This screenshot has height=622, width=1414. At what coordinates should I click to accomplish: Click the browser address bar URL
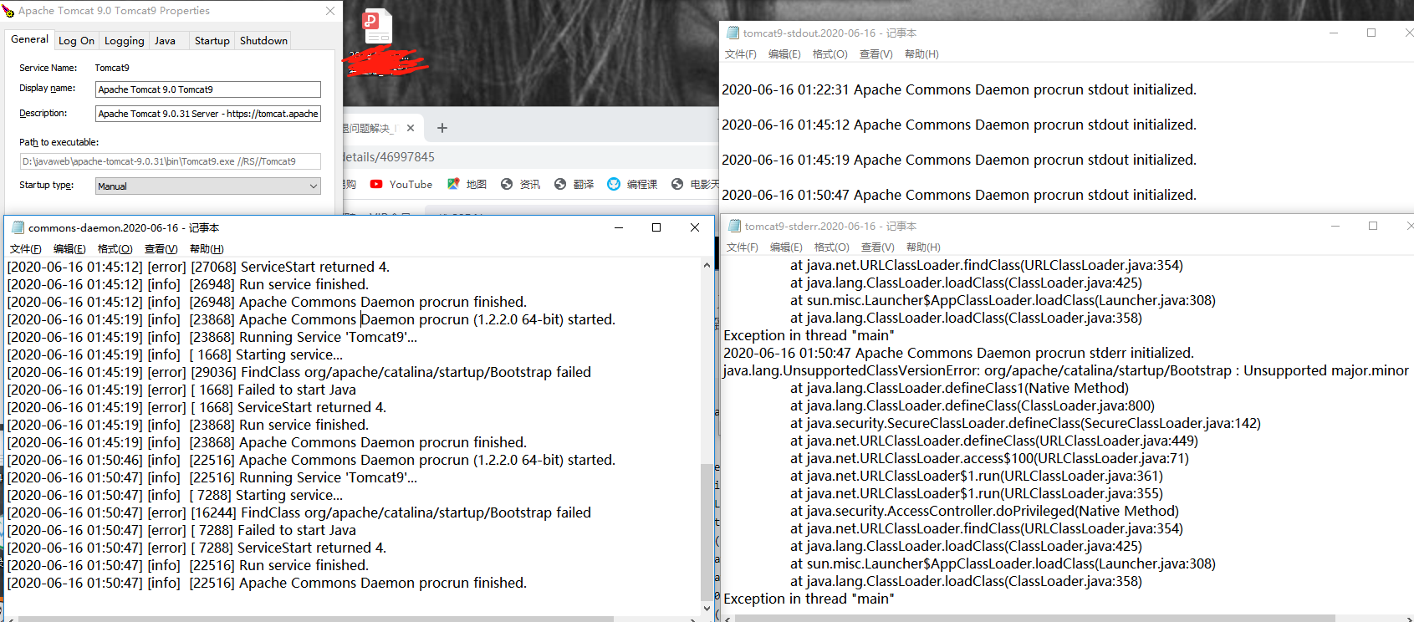389,157
